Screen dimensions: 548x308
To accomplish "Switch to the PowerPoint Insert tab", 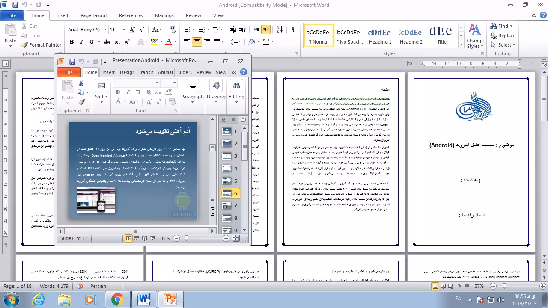I will point(108,72).
